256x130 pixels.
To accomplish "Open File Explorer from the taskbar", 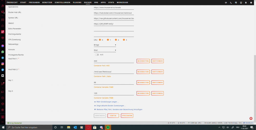I will point(69,127).
